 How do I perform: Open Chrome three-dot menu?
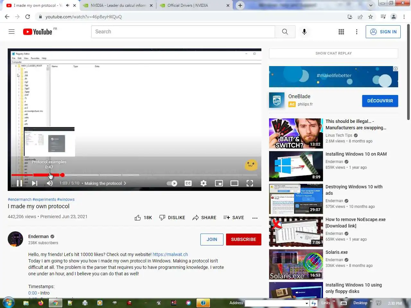pos(404,17)
